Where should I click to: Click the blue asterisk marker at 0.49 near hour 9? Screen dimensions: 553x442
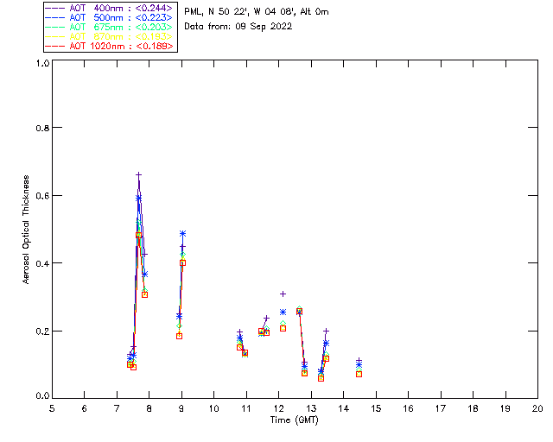182,233
